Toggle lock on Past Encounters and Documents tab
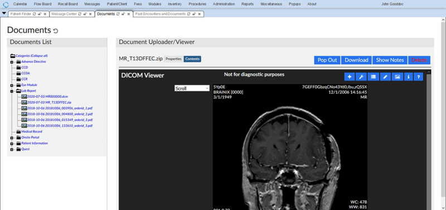Viewport: 446px width, 210px height. pos(194,14)
